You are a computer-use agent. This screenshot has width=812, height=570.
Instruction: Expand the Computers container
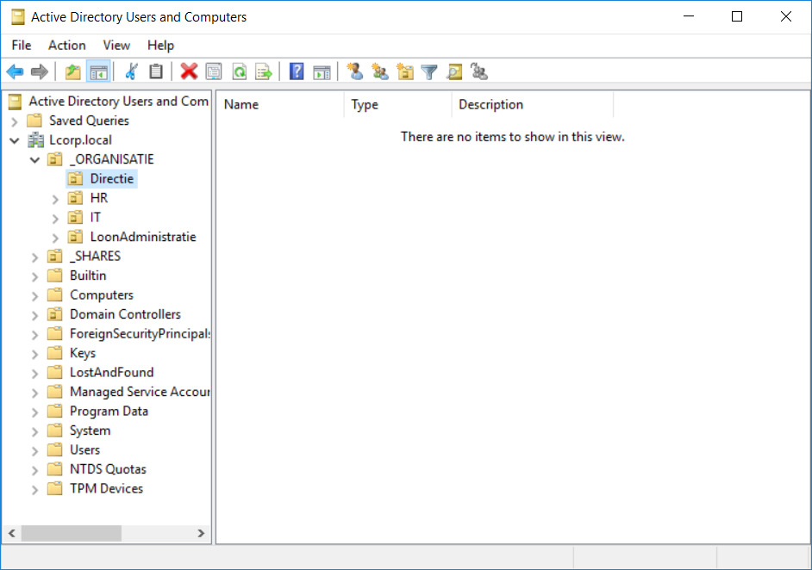point(34,296)
